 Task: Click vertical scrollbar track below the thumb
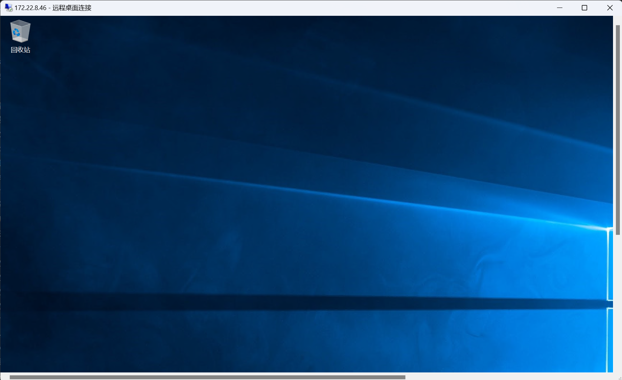click(x=618, y=305)
